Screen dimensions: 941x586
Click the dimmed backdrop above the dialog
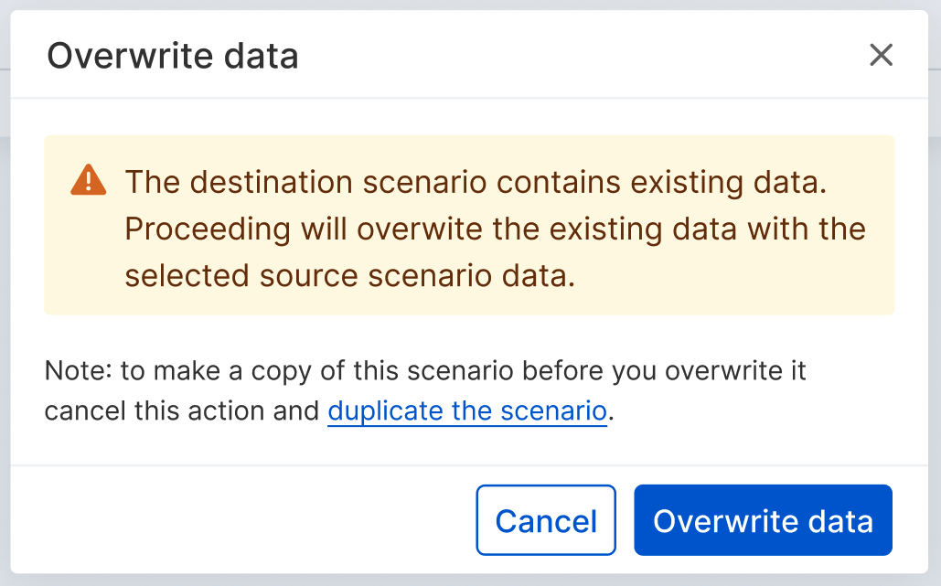click(x=470, y=5)
